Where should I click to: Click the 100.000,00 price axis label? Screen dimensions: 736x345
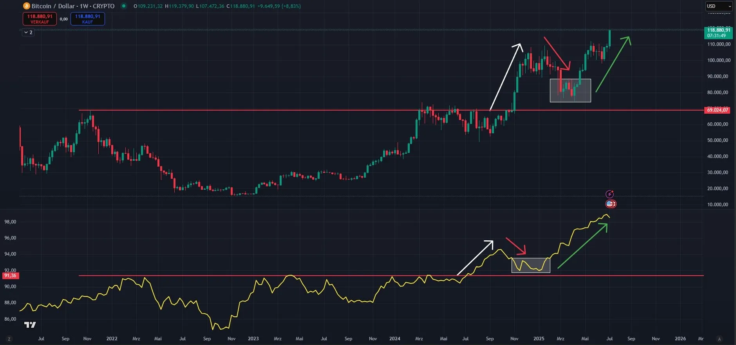tap(718, 60)
